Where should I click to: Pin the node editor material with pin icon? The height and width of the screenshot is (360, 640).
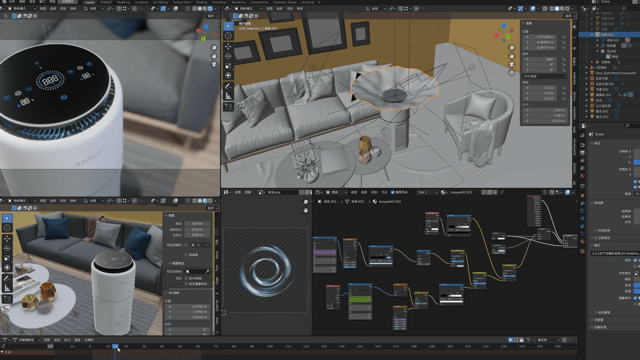coord(502,192)
